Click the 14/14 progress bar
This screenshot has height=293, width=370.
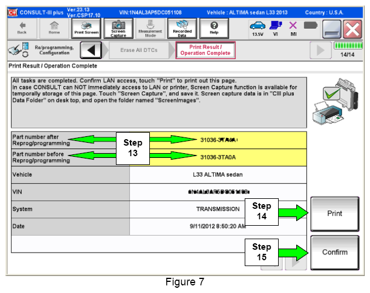coord(348,46)
